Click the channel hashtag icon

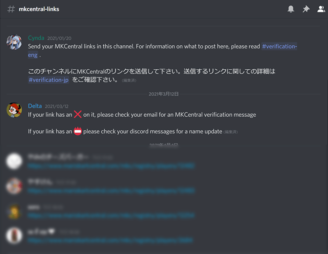(11, 9)
